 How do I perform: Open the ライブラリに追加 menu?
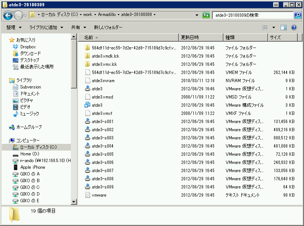(x=46, y=28)
